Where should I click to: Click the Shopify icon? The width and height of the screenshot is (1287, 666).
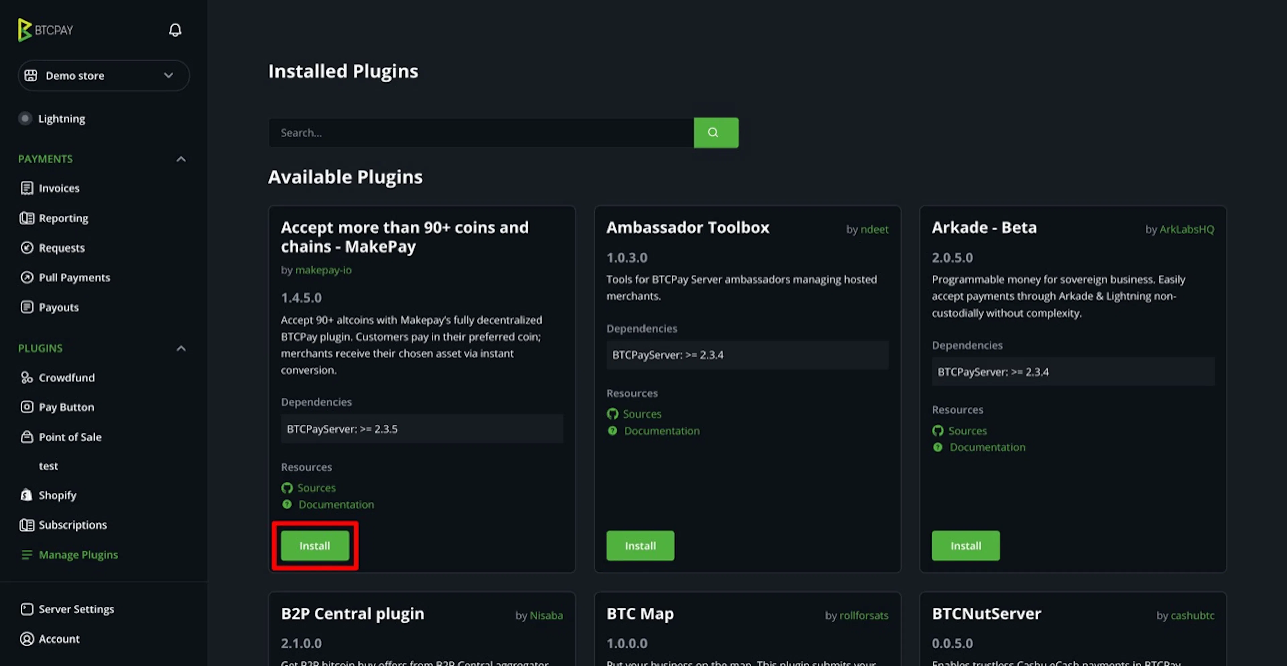pyautogui.click(x=26, y=495)
